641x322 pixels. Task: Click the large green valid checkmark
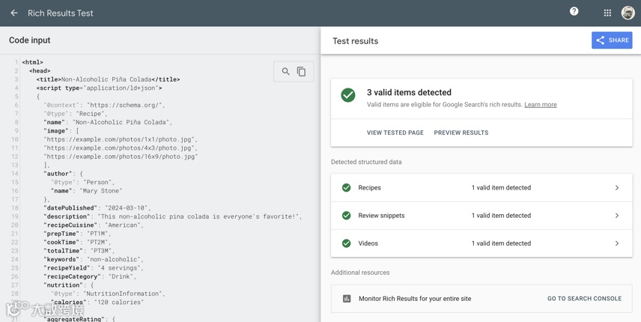point(348,95)
